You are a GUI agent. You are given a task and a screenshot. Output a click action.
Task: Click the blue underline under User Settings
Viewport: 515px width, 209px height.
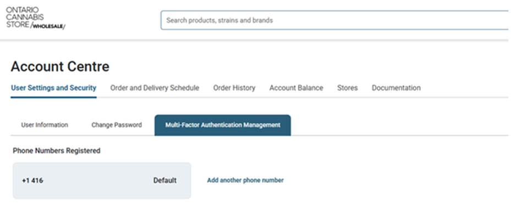tap(53, 97)
